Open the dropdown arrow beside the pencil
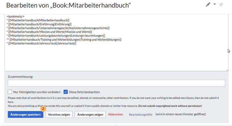232x126 pixels. pyautogui.click(x=215, y=4)
